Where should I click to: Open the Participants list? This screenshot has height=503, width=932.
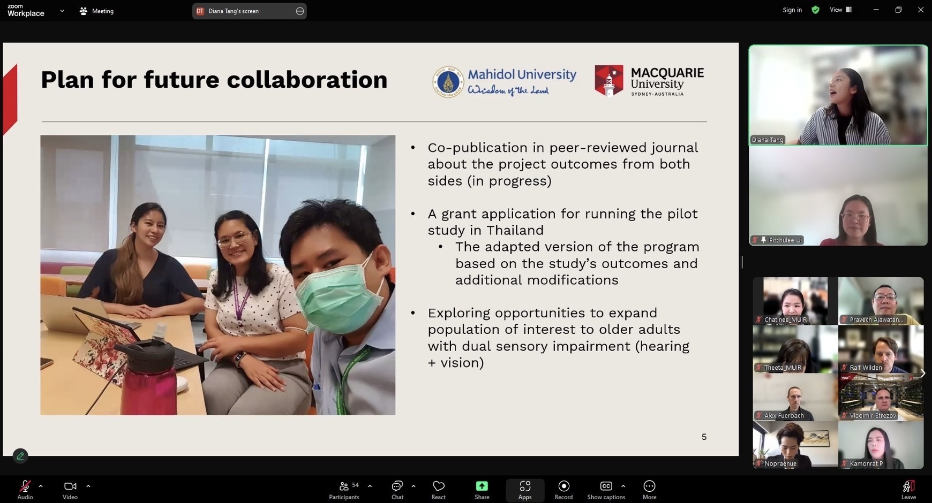[344, 489]
